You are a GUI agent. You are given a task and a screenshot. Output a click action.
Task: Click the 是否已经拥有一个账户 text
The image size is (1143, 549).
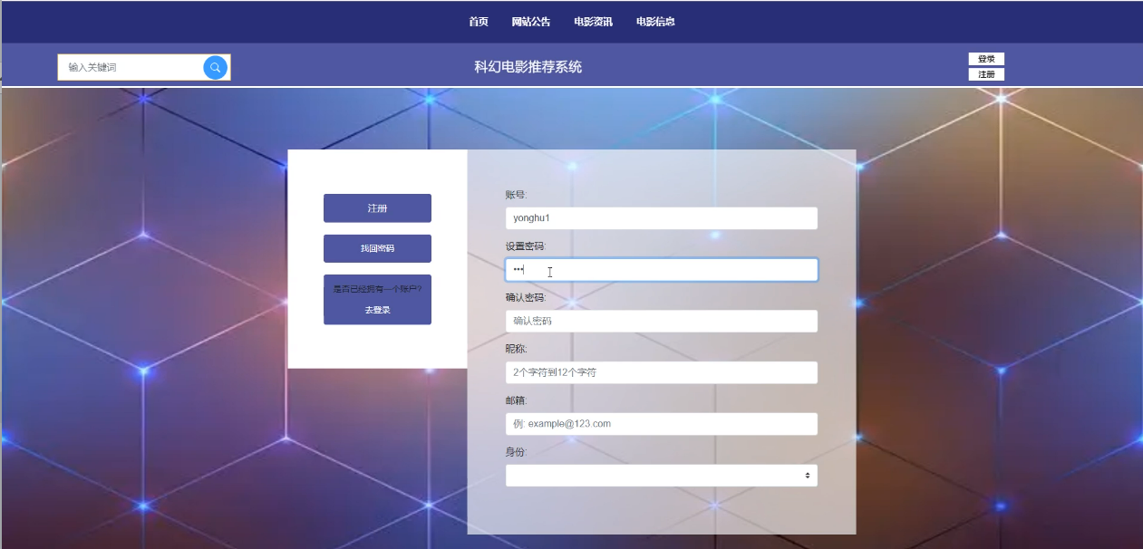coord(377,289)
